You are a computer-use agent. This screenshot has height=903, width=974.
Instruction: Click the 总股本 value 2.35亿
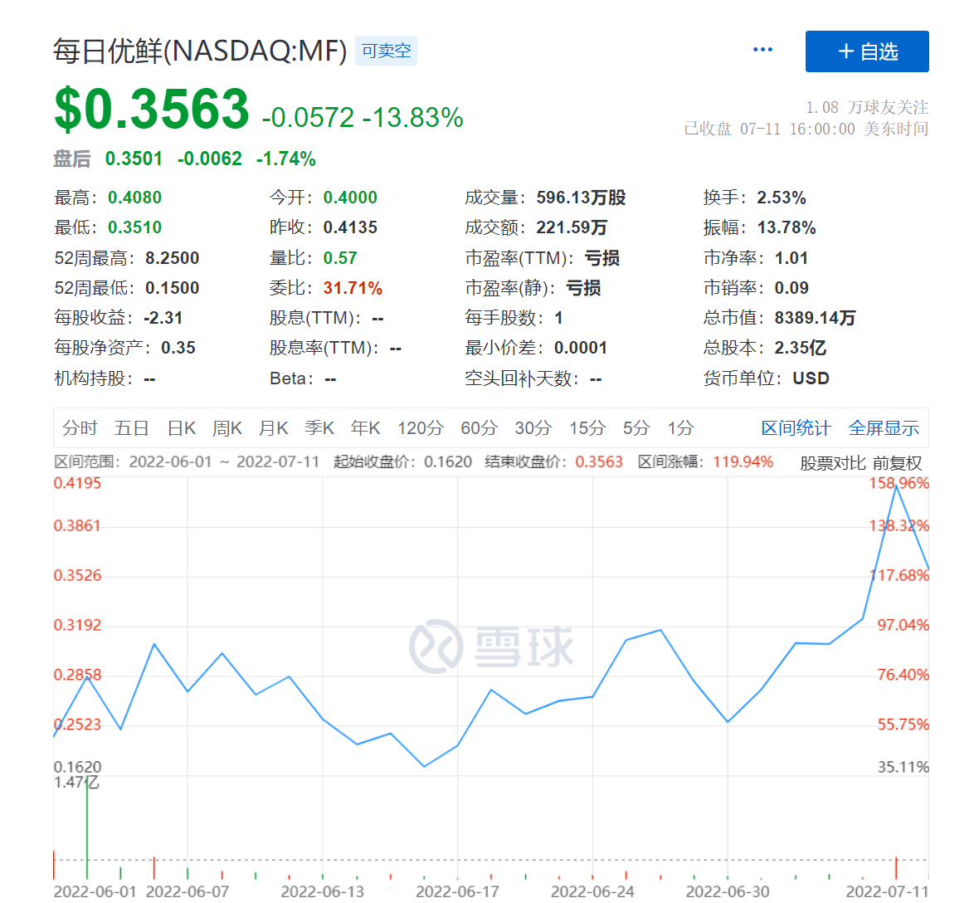(x=800, y=348)
